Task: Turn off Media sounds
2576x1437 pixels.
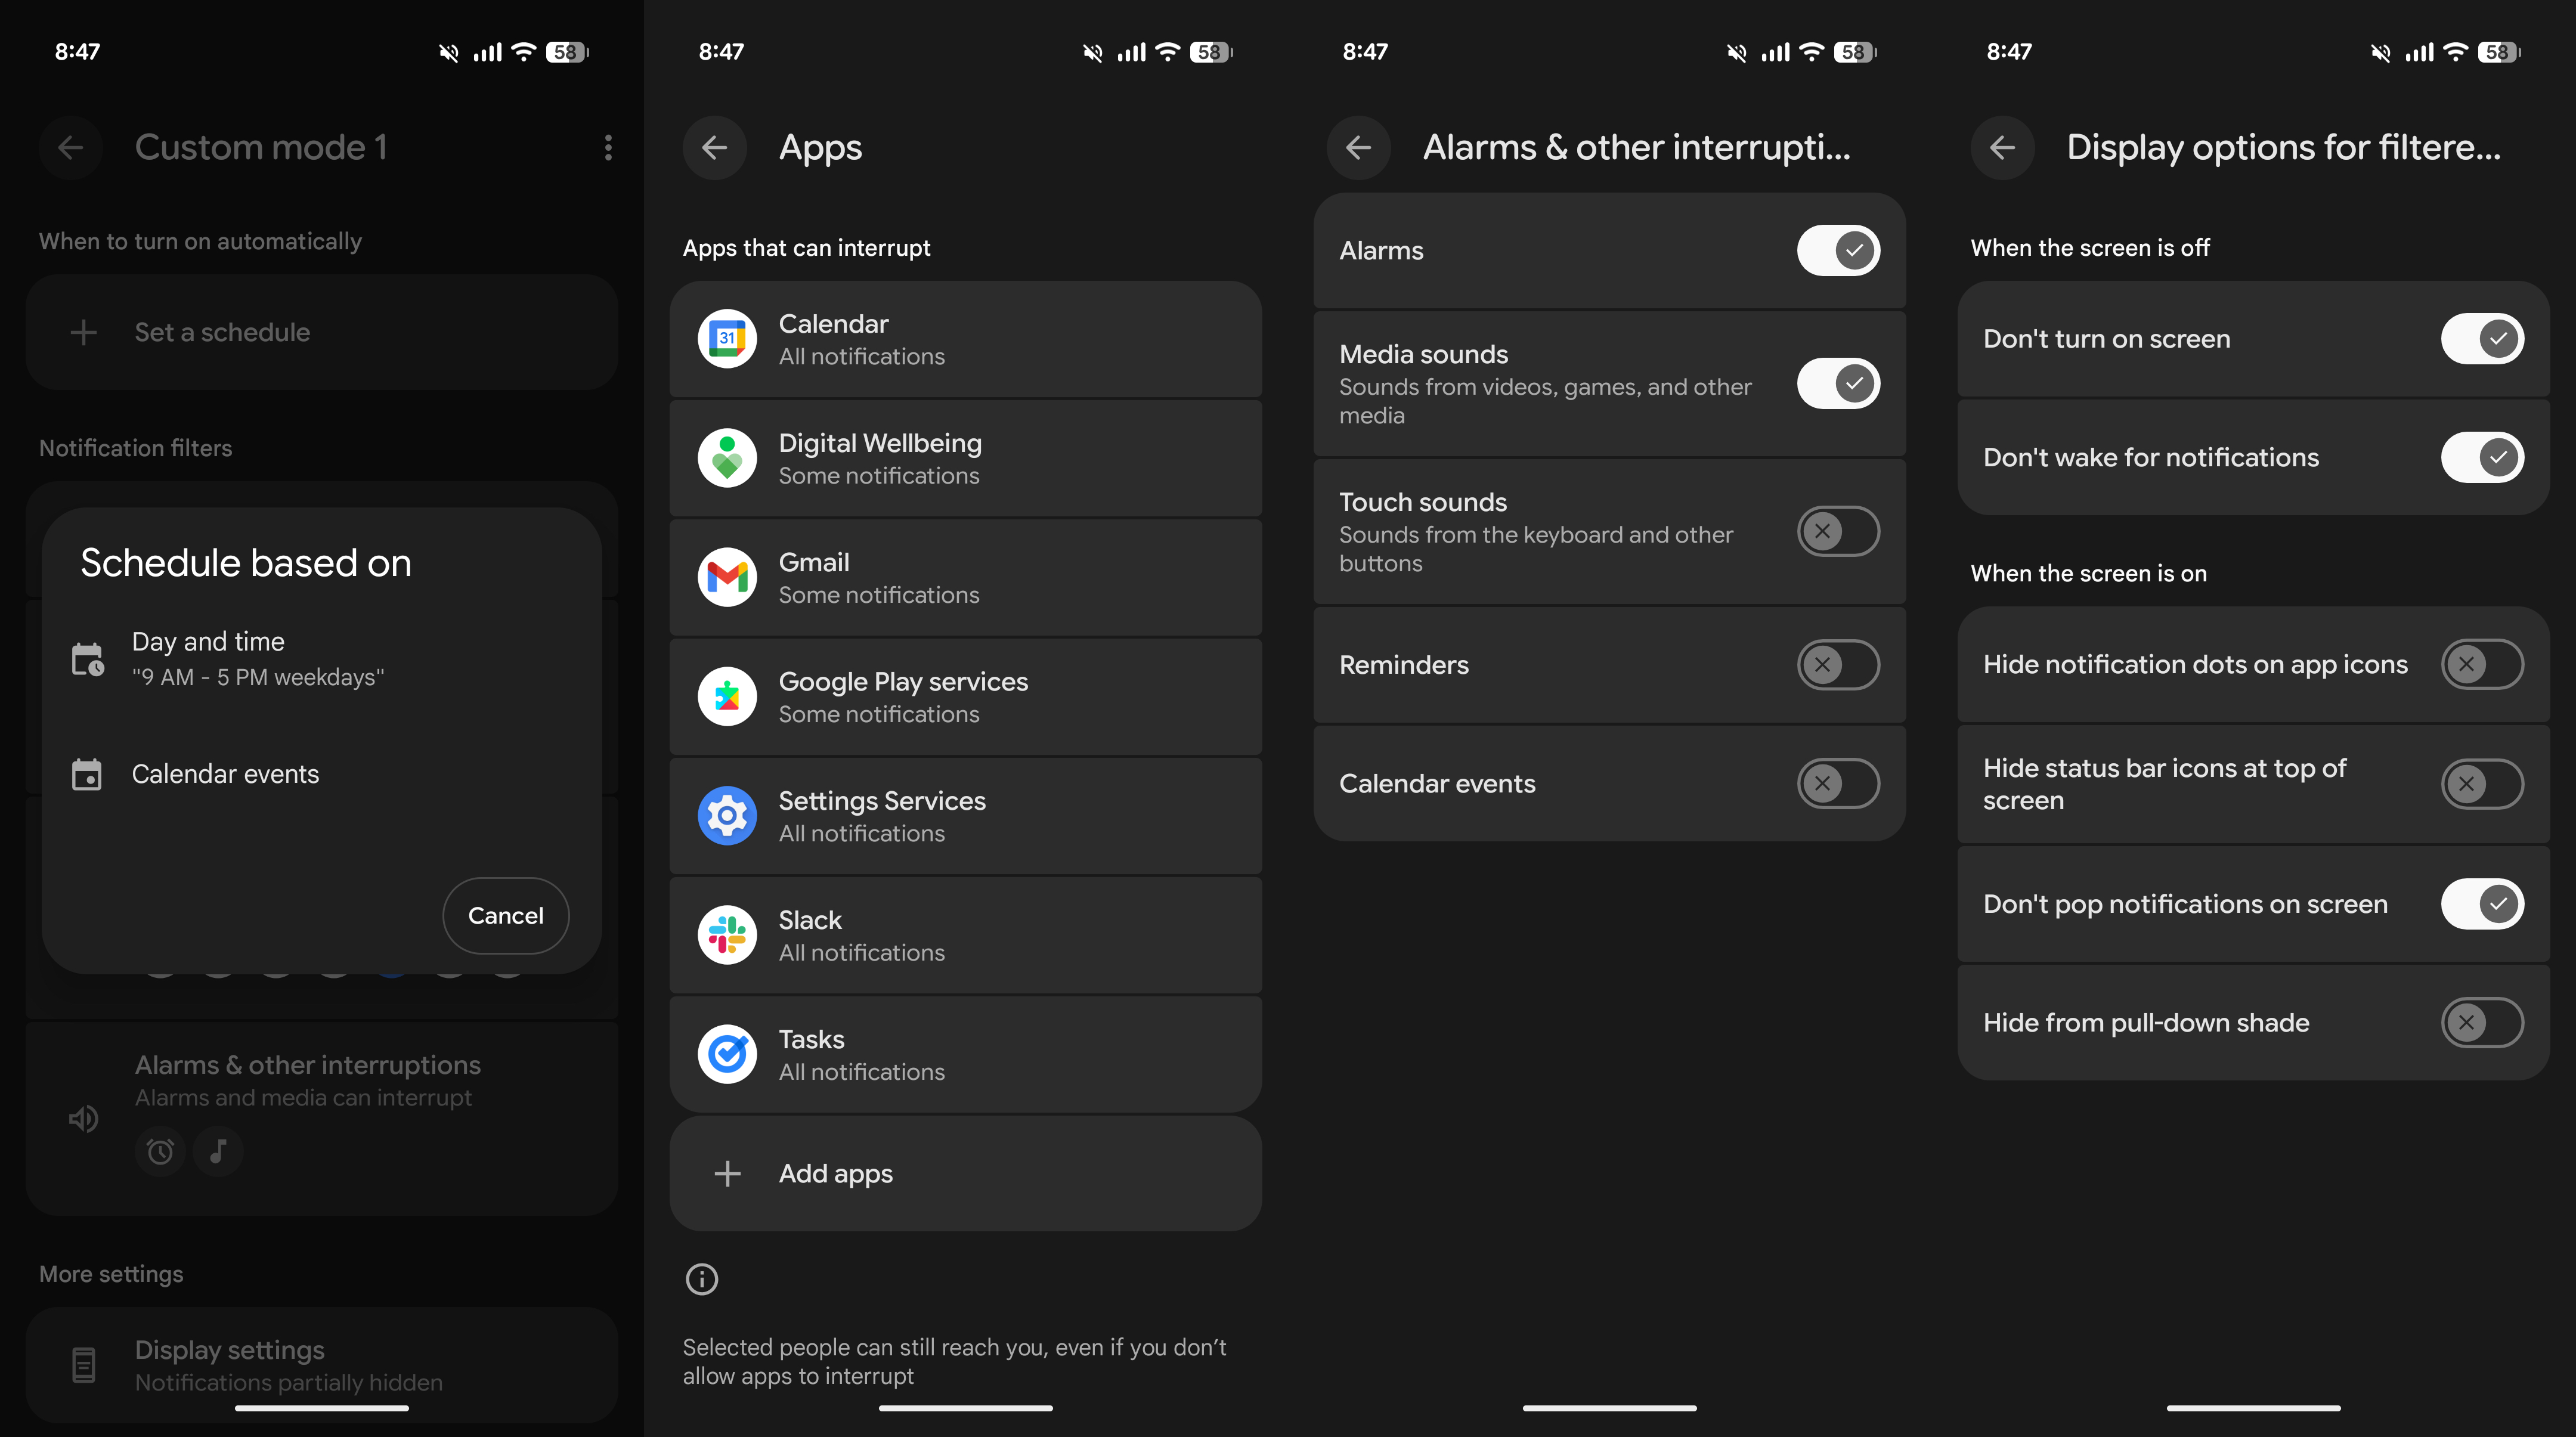Action: pyautogui.click(x=1837, y=383)
